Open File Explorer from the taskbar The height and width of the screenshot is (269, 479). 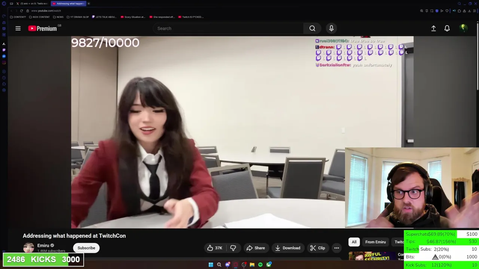(252, 265)
